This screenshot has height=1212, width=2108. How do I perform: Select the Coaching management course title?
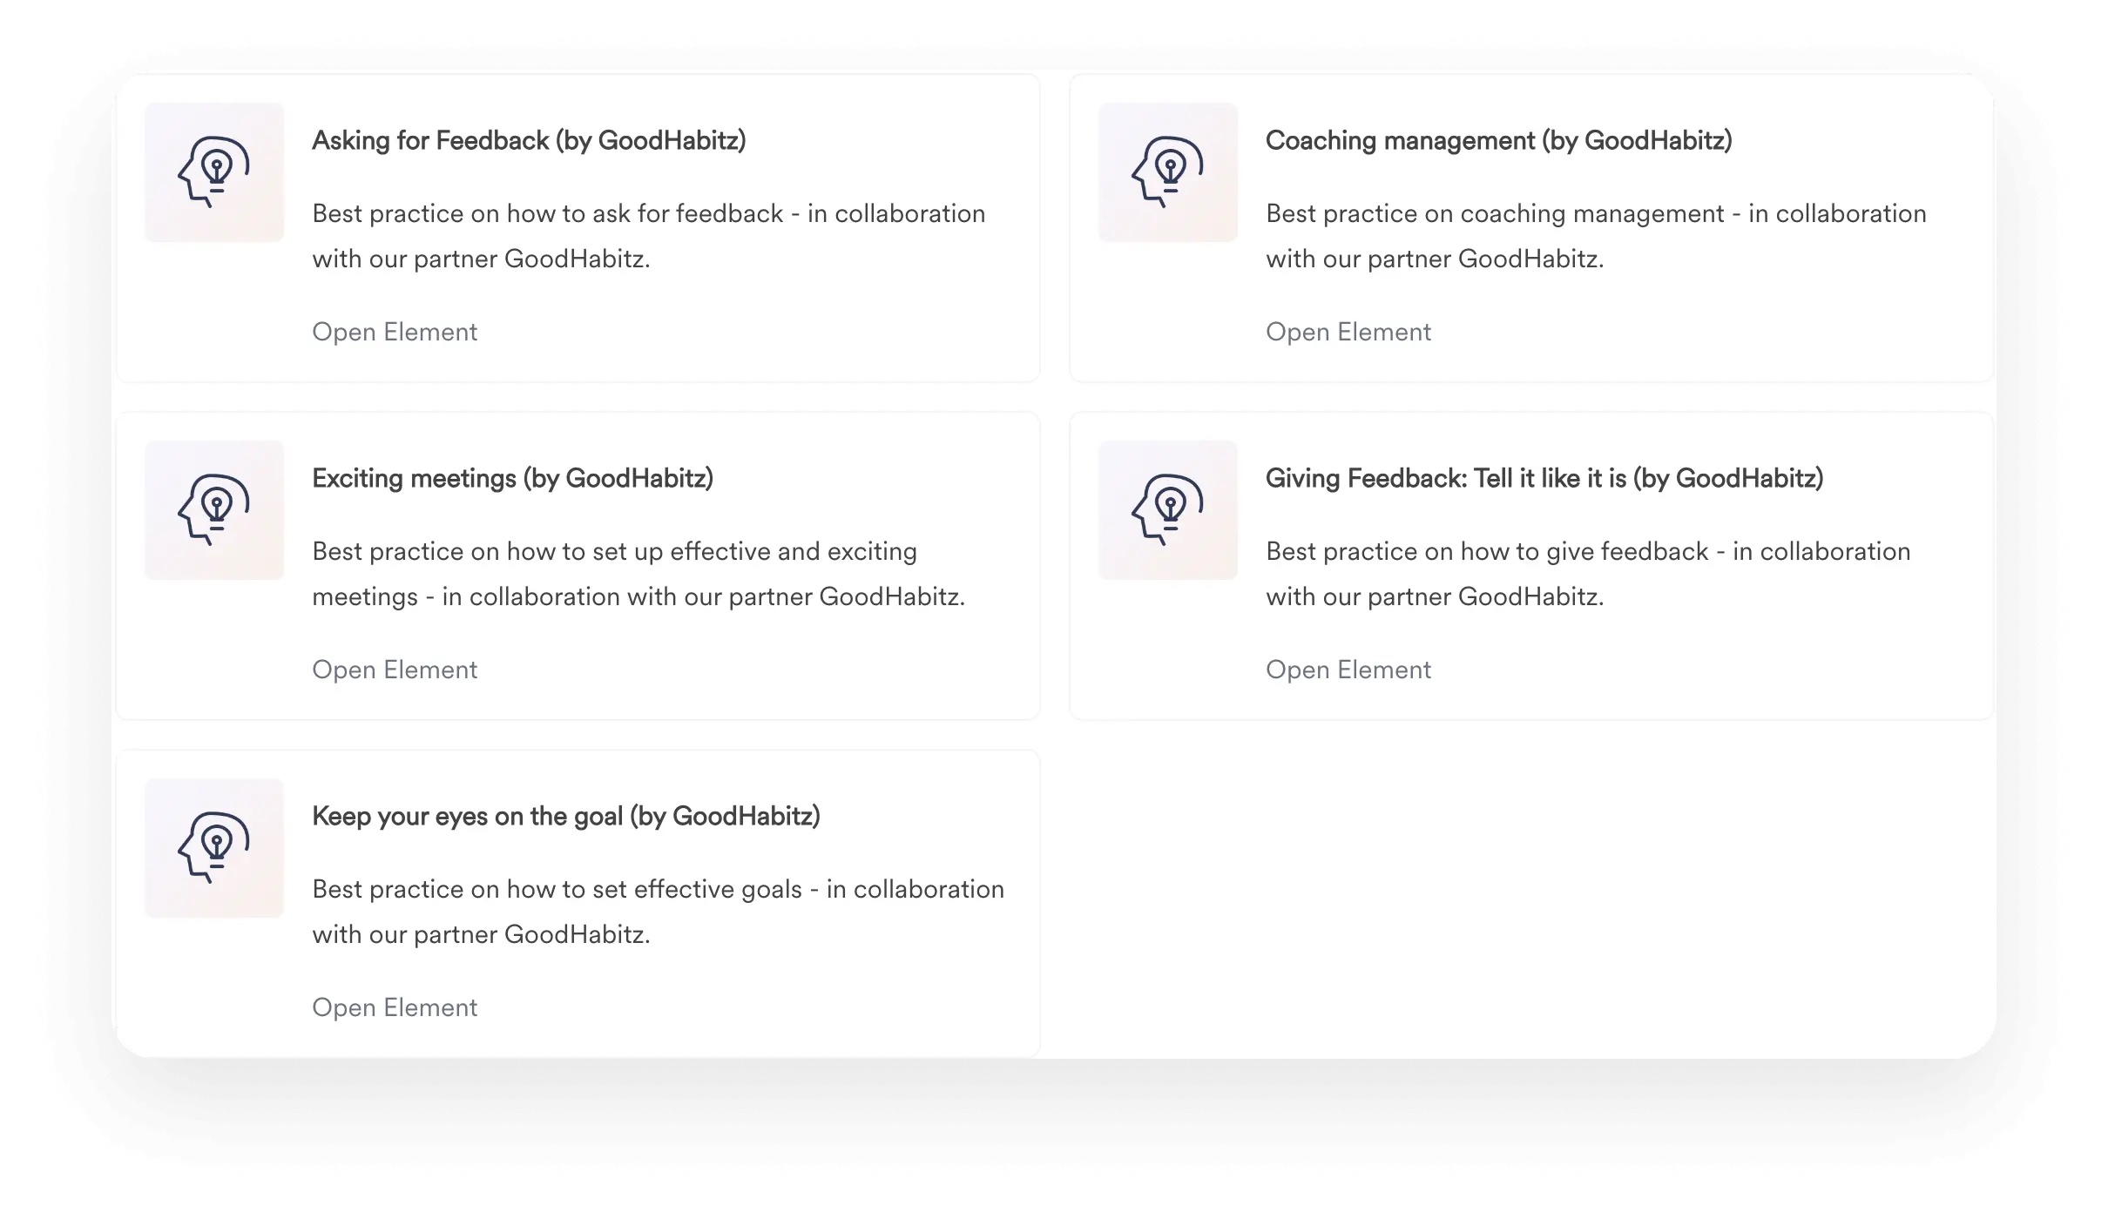1498,140
